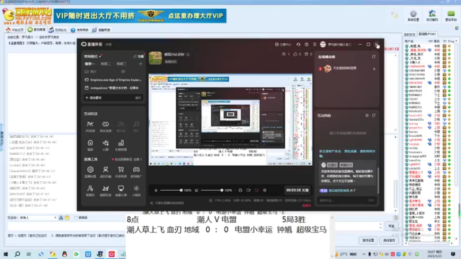Viewport: 461px width, 259px height.
Task: Open the 系统设置 gear in platform header
Action: 413,16
